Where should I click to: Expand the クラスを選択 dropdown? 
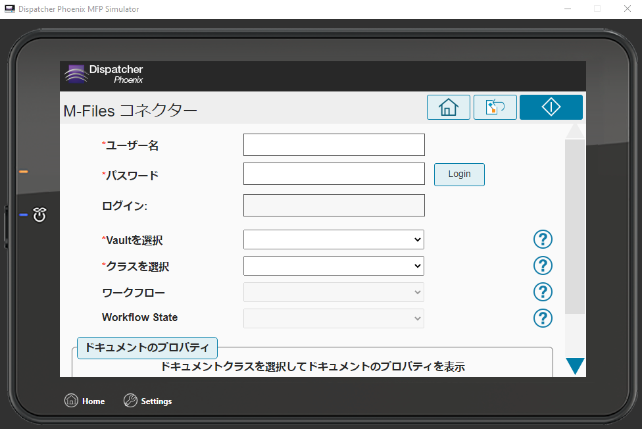click(x=333, y=266)
